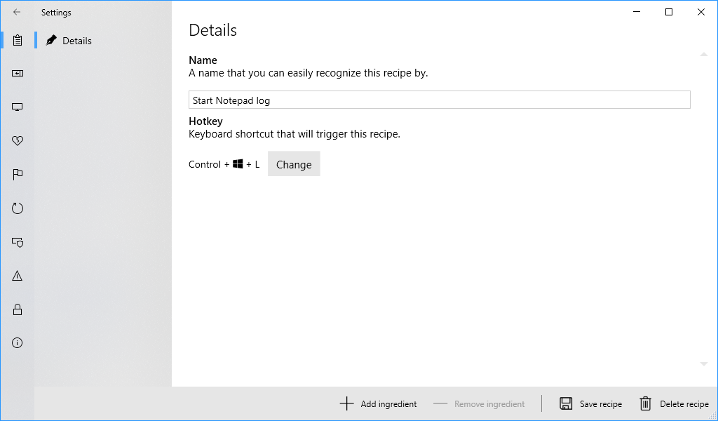
Task: Open the clipboard recipe section in sidebar
Action: [18, 40]
